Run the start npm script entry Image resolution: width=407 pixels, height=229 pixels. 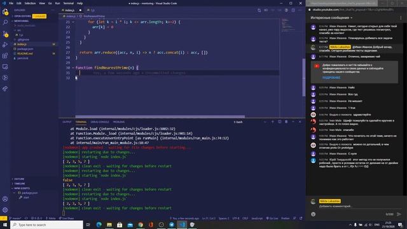click(x=26, y=198)
